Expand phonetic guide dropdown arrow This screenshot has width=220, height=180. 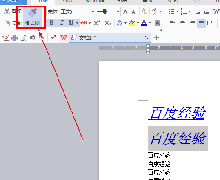point(161,11)
